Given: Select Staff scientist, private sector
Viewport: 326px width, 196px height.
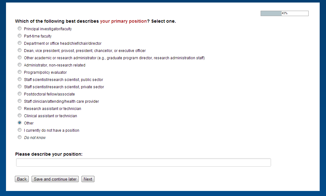Looking at the screenshot, I should pyautogui.click(x=20, y=87).
